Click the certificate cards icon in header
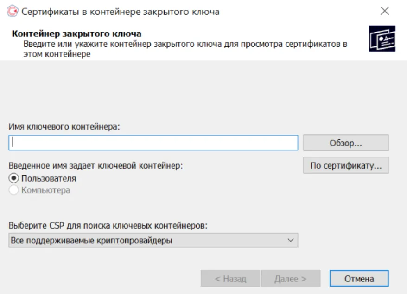The width and height of the screenshot is (407, 294). tap(382, 39)
